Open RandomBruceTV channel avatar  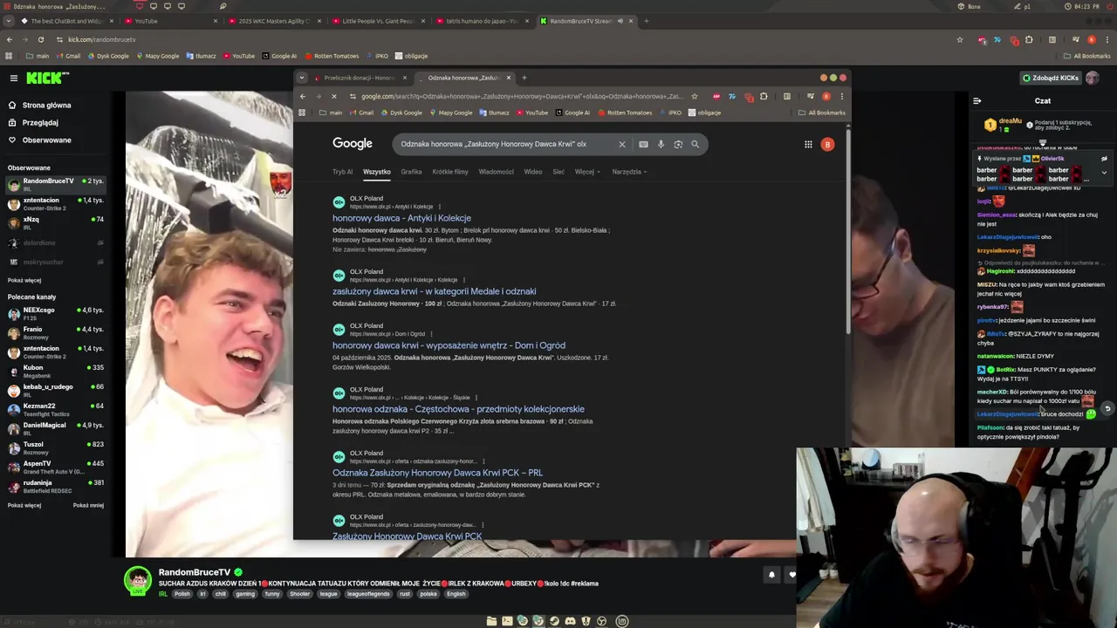coord(137,581)
